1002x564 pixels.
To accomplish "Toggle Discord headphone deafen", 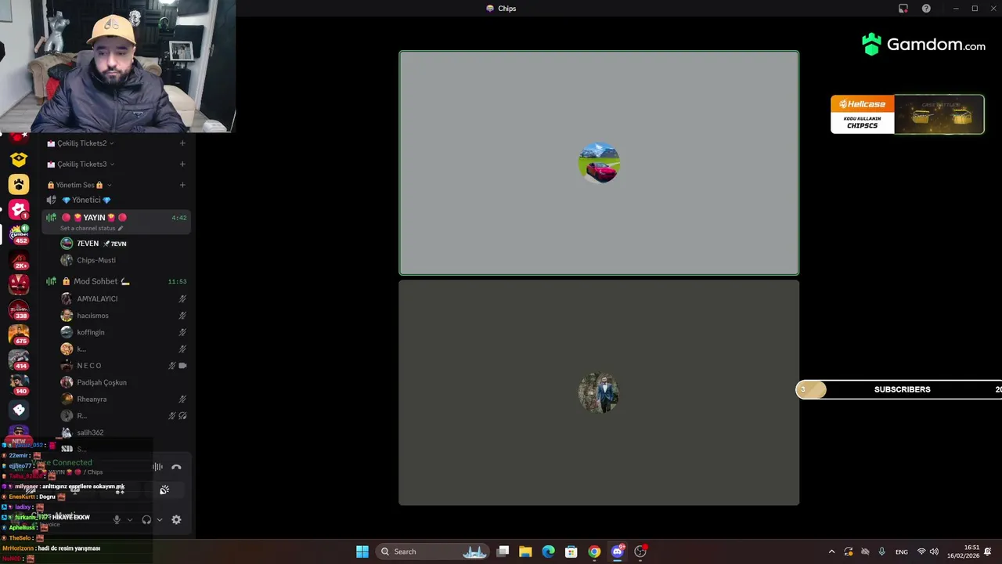I will pos(146,519).
